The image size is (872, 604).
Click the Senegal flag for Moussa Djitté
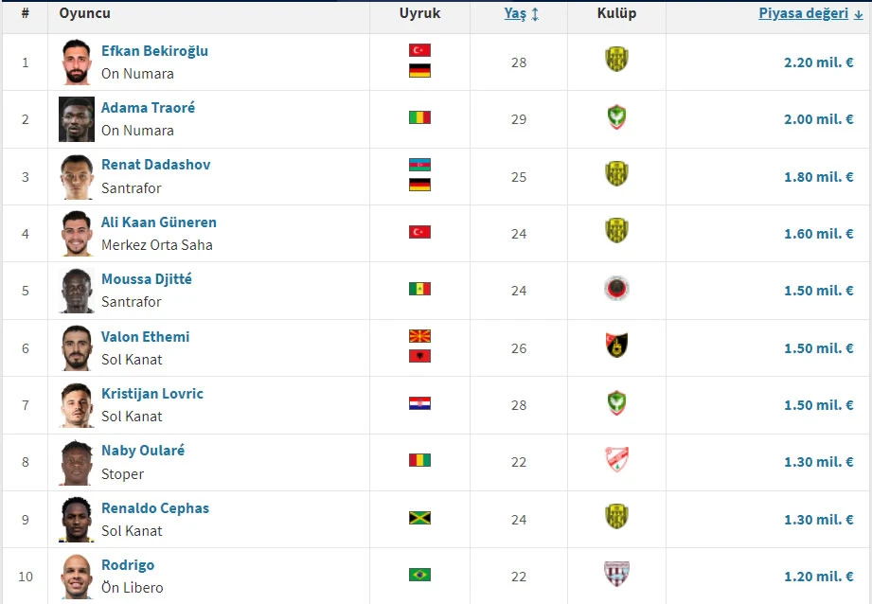pyautogui.click(x=419, y=289)
